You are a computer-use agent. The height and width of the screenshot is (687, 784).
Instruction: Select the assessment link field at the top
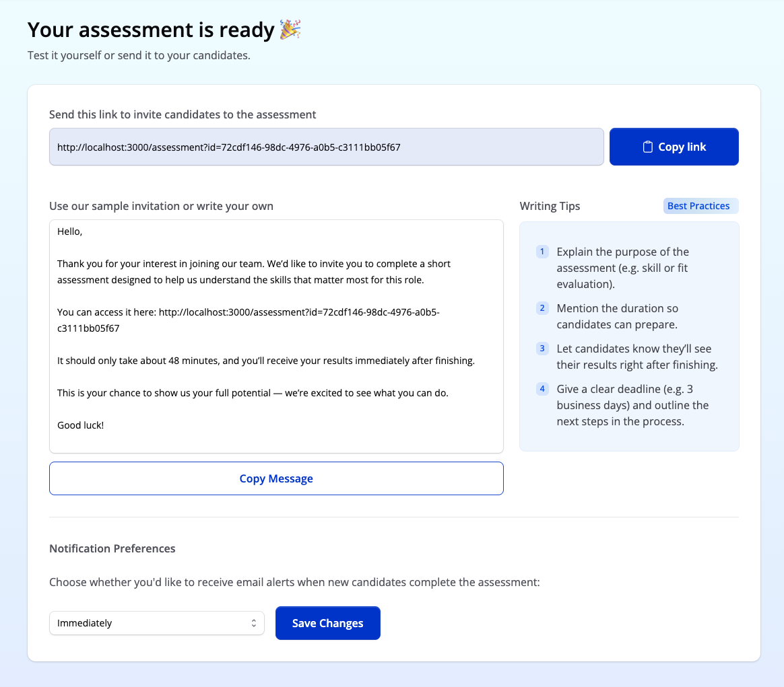[326, 146]
